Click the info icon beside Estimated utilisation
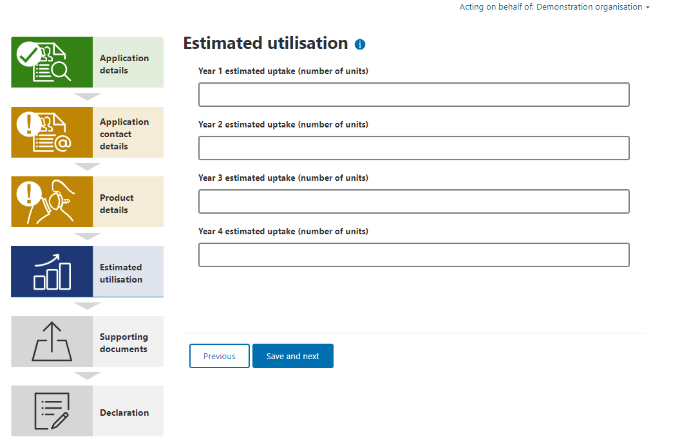 [360, 44]
